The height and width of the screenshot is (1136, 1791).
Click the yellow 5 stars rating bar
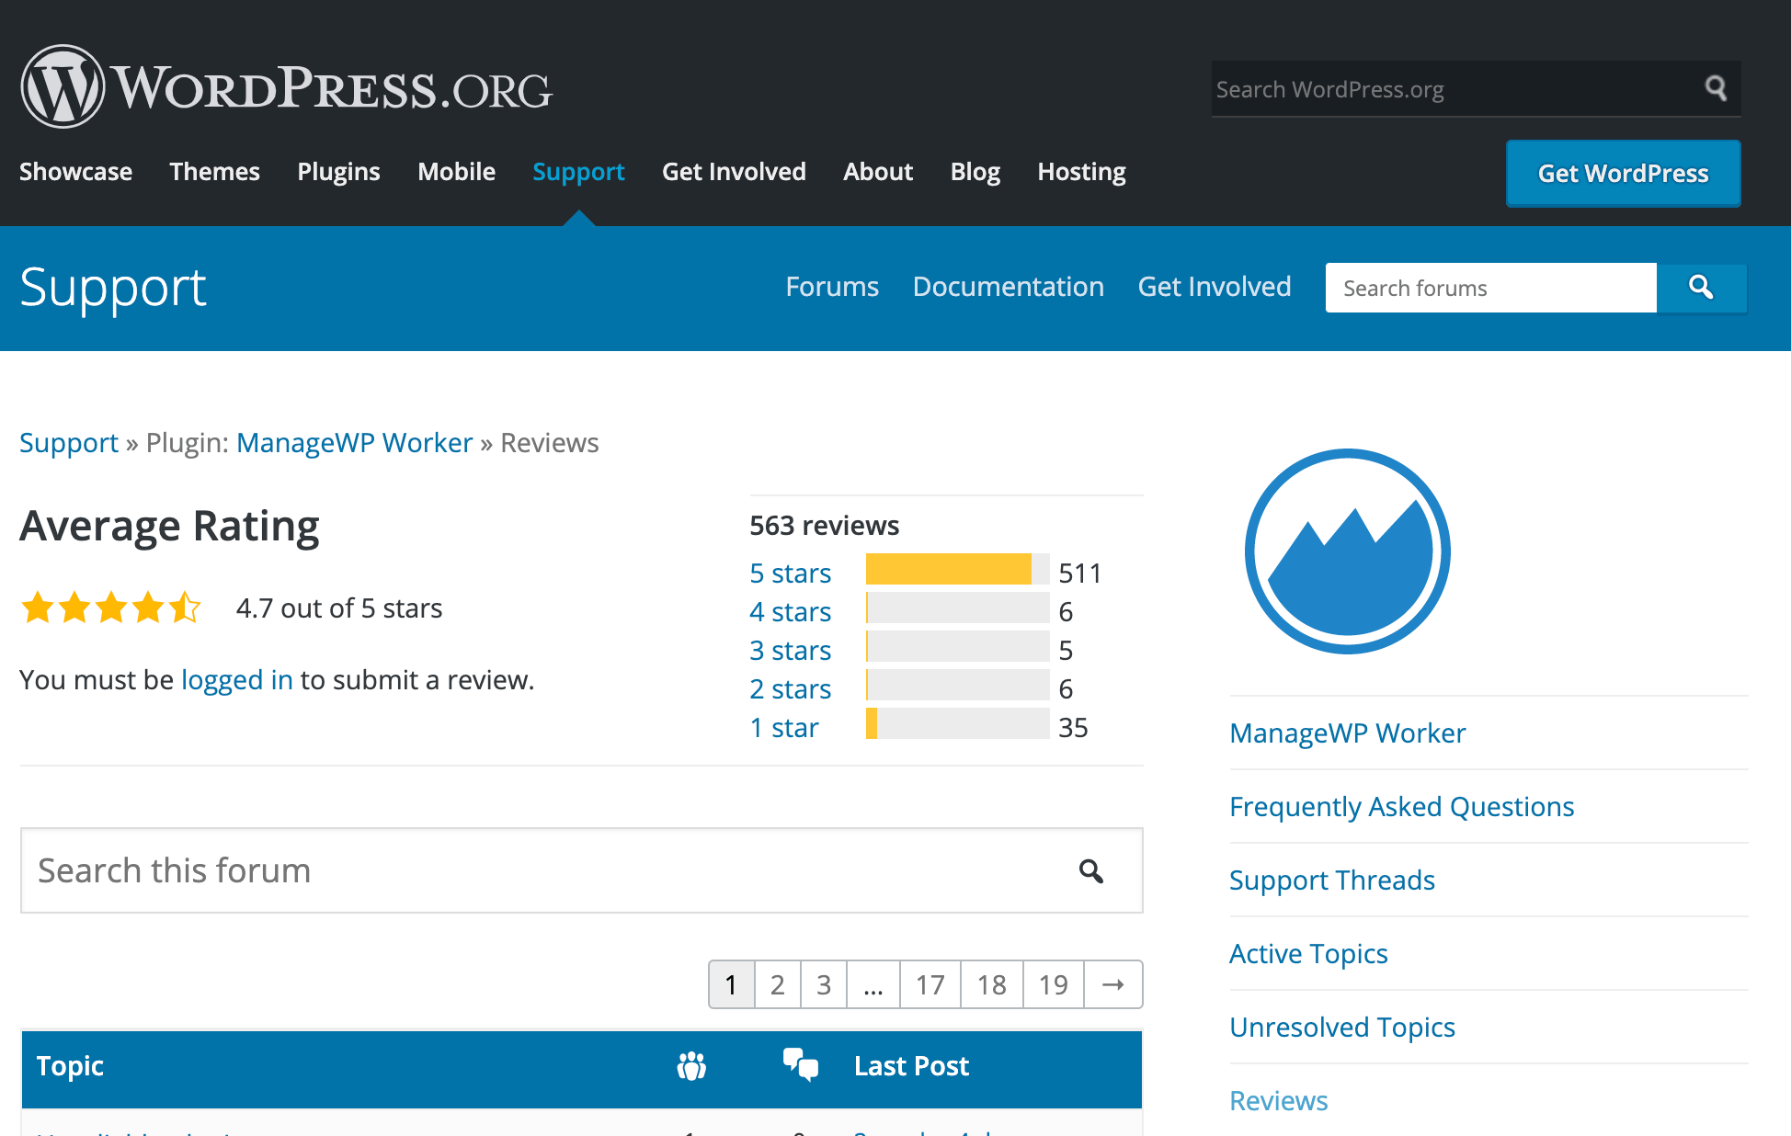[x=948, y=570]
